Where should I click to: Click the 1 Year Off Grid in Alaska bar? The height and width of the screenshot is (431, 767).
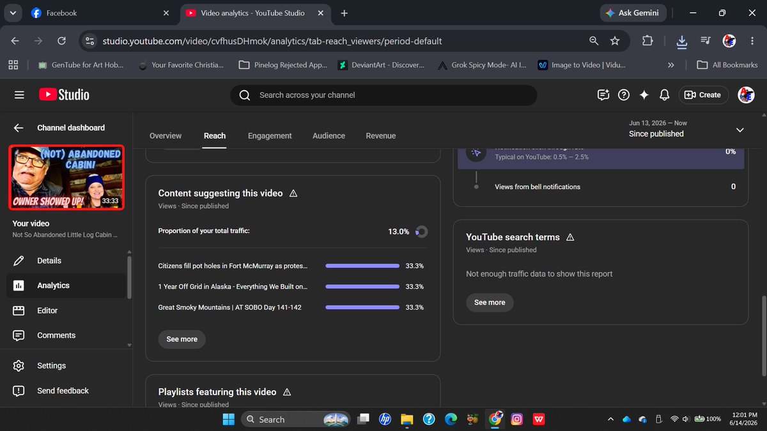pyautogui.click(x=362, y=287)
